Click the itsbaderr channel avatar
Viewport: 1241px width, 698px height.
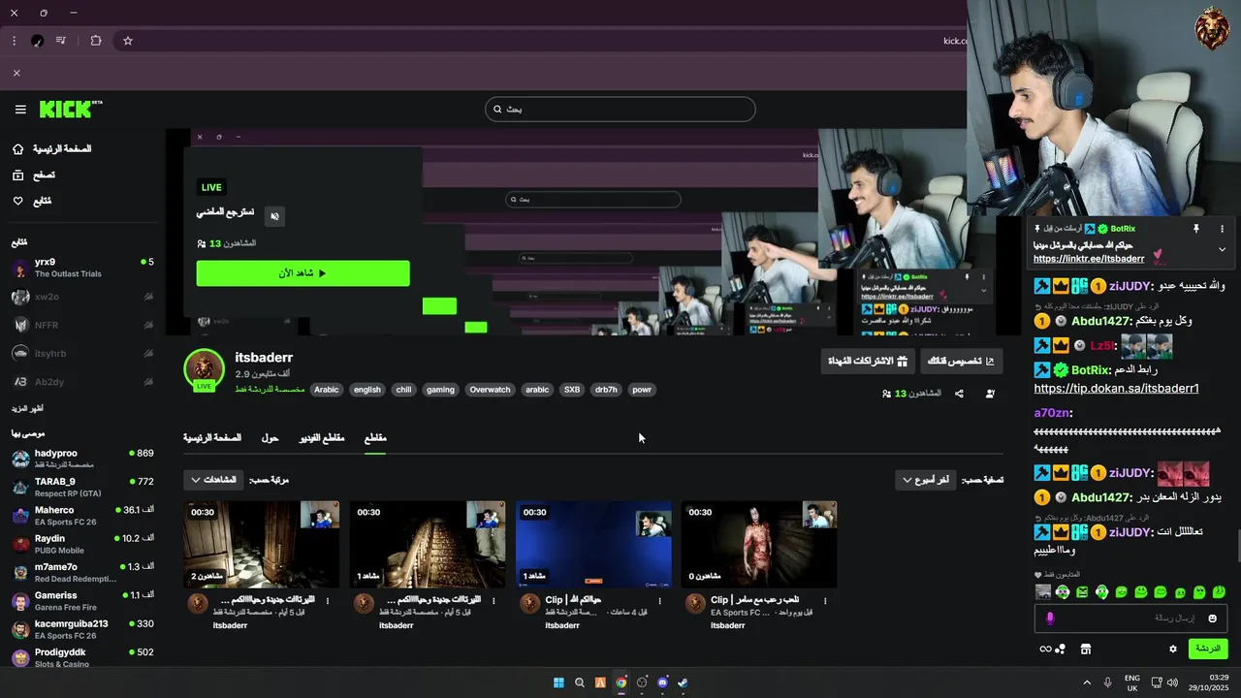pos(204,369)
